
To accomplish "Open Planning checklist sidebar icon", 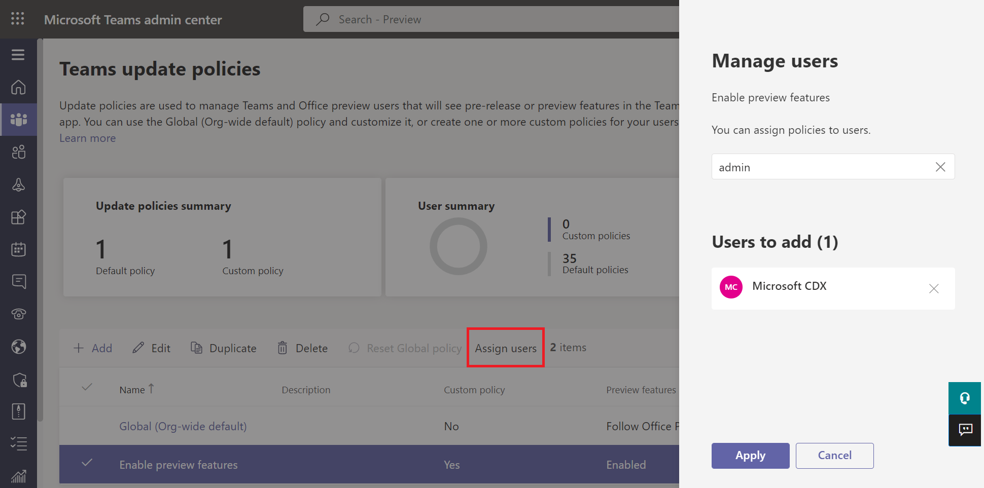I will [18, 444].
